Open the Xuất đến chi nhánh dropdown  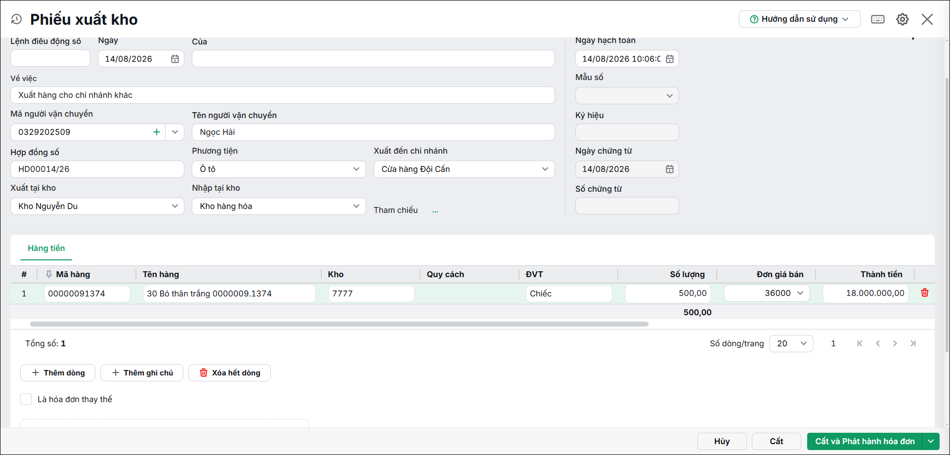coord(464,169)
